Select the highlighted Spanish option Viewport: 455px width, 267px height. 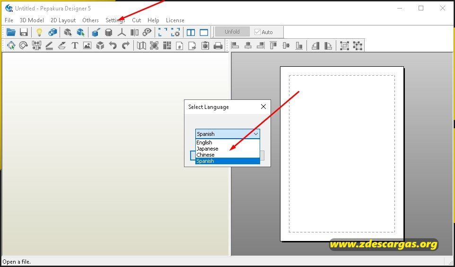pos(227,161)
